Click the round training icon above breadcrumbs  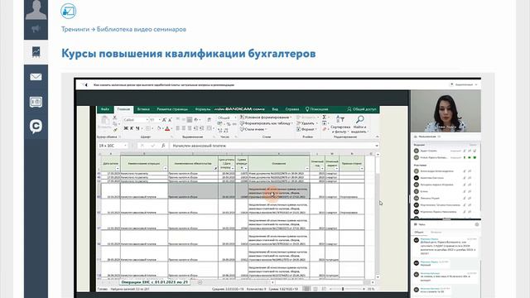coord(68,11)
